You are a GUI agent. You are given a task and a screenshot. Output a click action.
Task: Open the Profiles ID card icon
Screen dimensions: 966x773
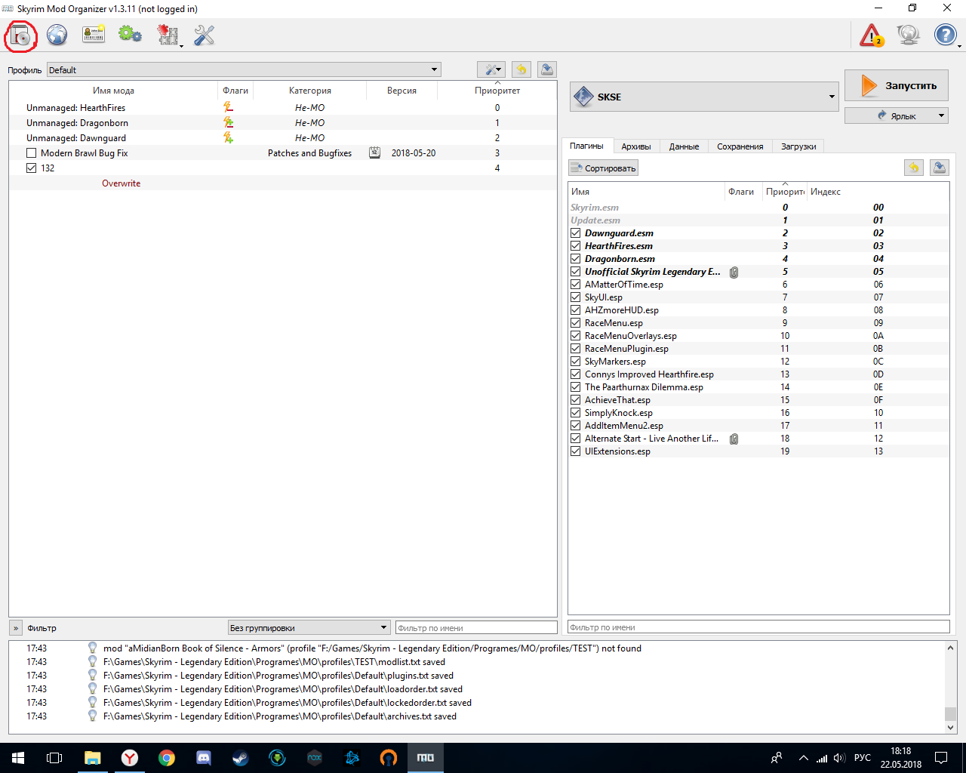(94, 35)
